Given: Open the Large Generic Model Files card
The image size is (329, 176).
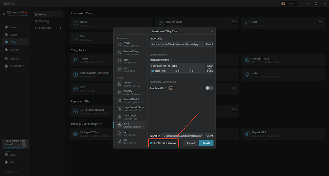Looking at the screenshot, I should (x=91, y=74).
